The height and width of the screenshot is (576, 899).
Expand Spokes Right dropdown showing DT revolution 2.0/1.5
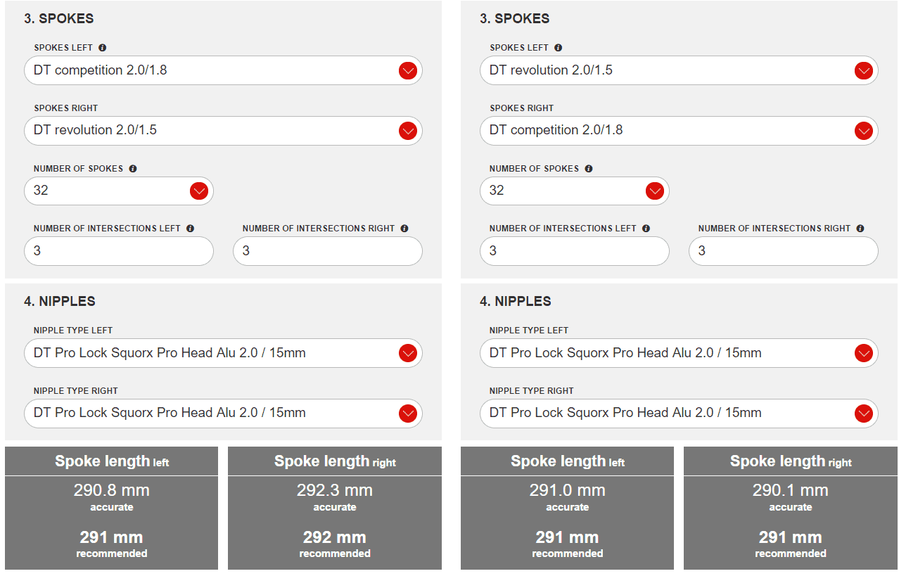click(407, 131)
